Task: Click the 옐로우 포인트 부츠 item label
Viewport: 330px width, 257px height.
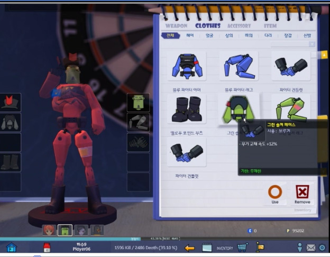Action: [x=187, y=133]
